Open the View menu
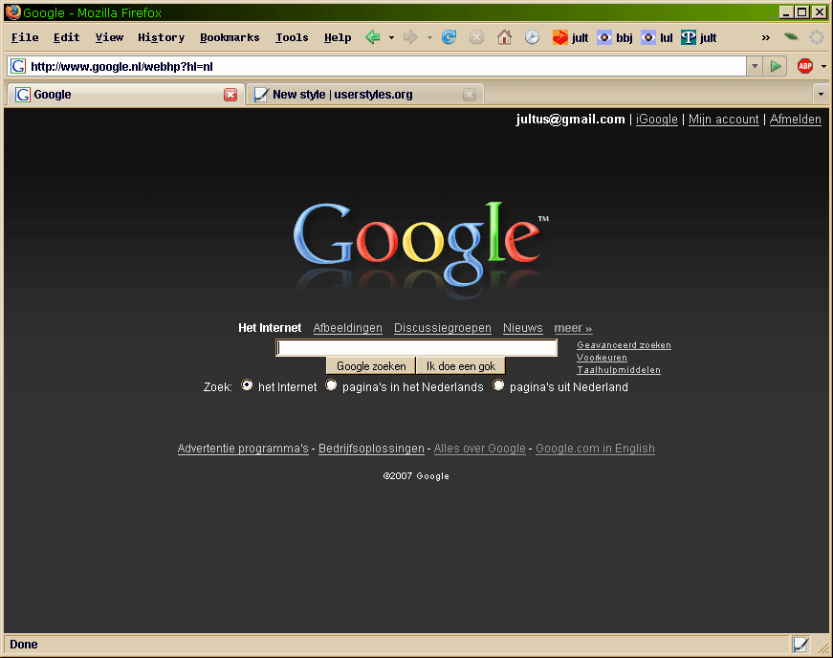The width and height of the screenshot is (833, 658). tap(109, 37)
